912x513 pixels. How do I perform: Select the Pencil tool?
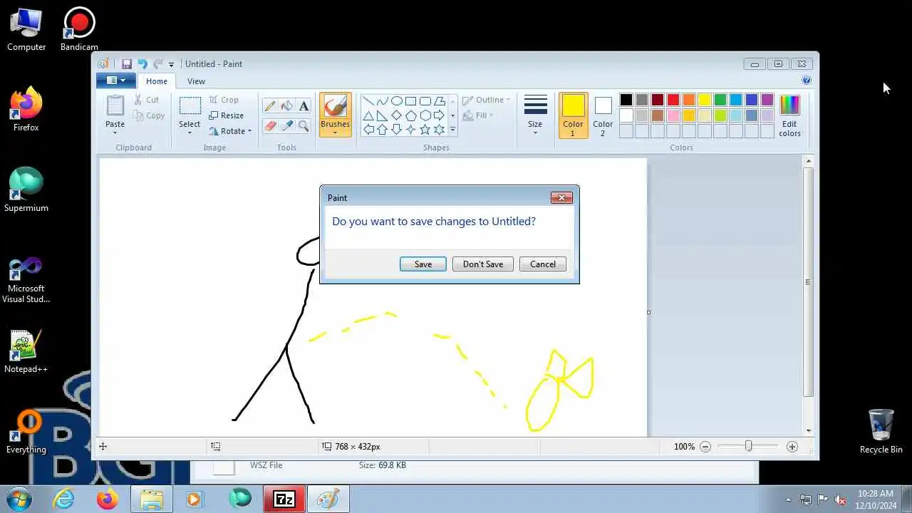tap(270, 106)
